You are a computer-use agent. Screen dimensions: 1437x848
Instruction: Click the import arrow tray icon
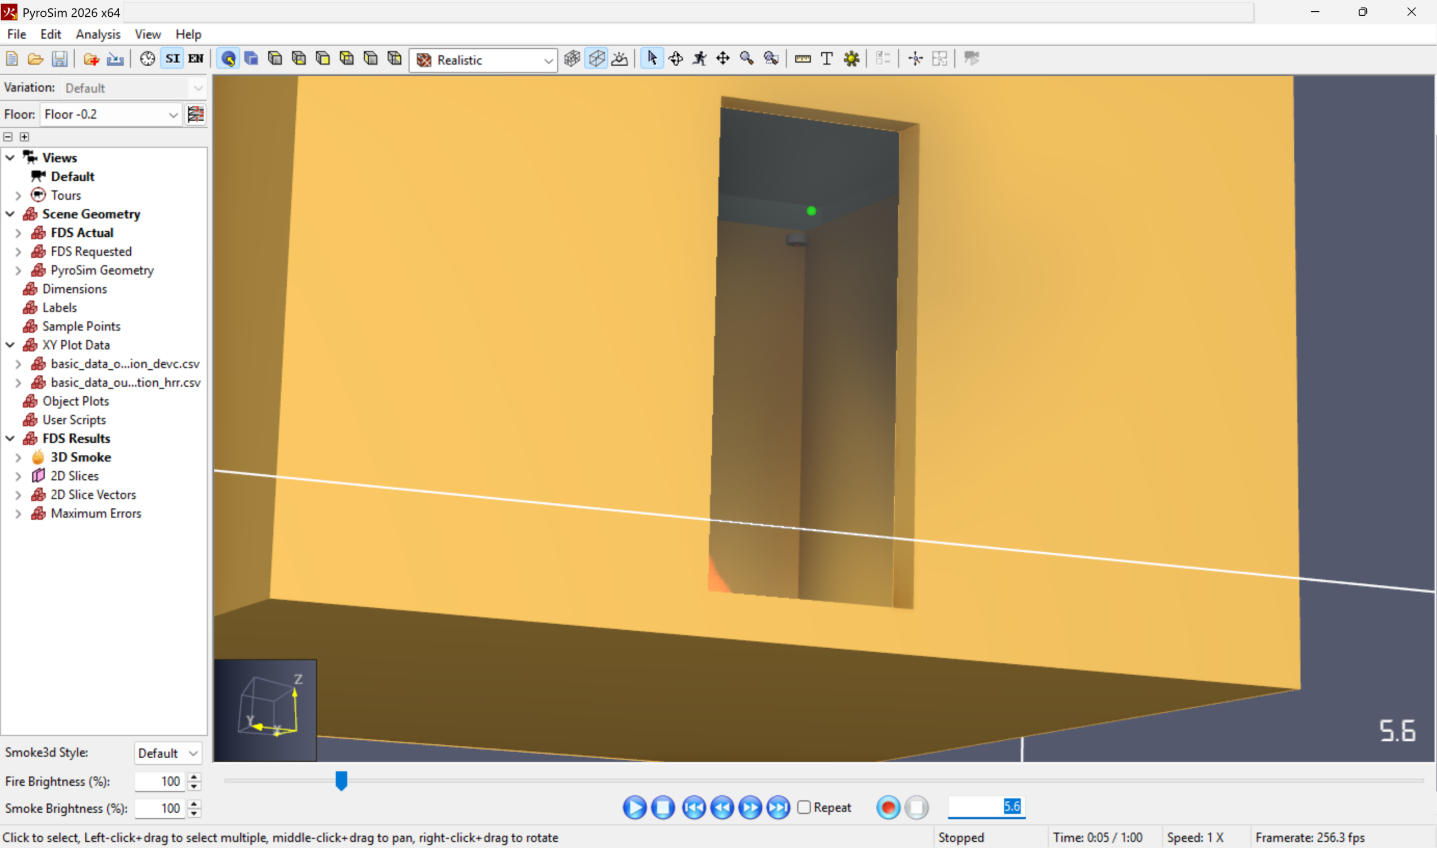pos(115,59)
